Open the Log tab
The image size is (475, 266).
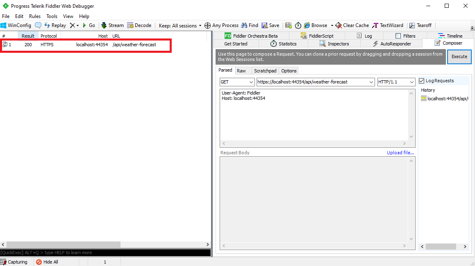(x=364, y=36)
